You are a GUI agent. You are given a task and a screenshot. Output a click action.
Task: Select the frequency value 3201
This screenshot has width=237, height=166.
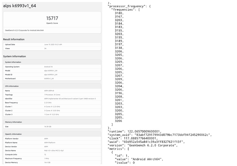119,100
